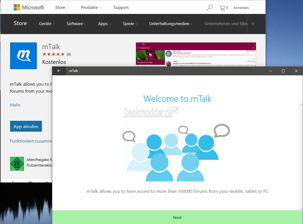
Task: Click the Mehr link under description
Action: pyautogui.click(x=15, y=105)
